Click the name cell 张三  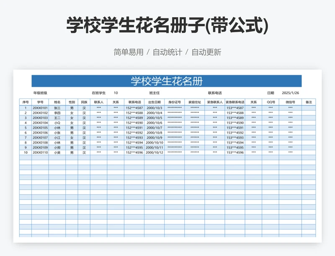coord(57,108)
